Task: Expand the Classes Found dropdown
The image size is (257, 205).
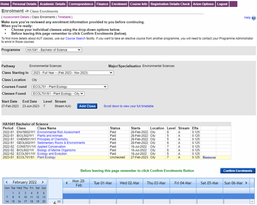Action: click(58, 94)
